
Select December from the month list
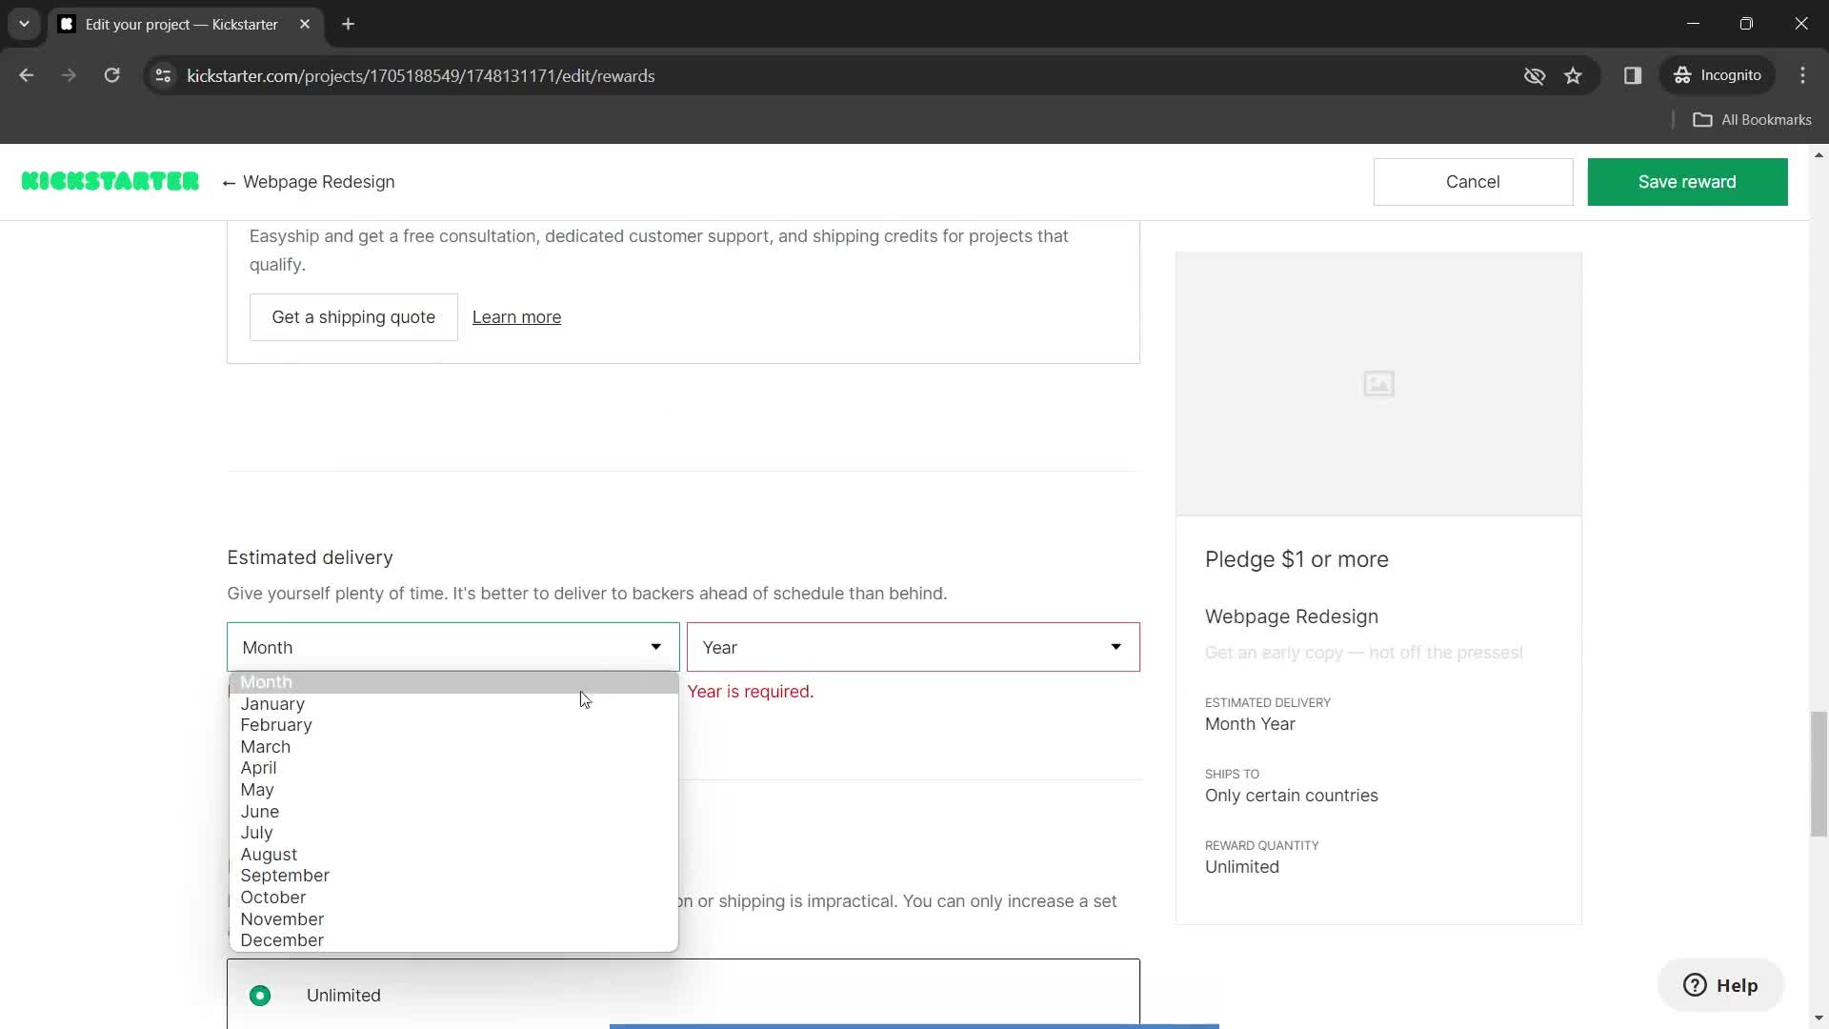(x=283, y=939)
